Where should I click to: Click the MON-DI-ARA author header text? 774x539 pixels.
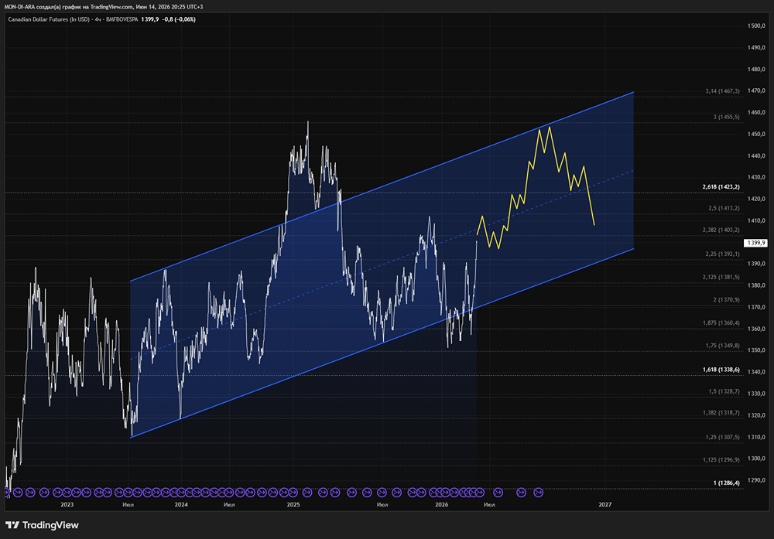click(x=104, y=7)
